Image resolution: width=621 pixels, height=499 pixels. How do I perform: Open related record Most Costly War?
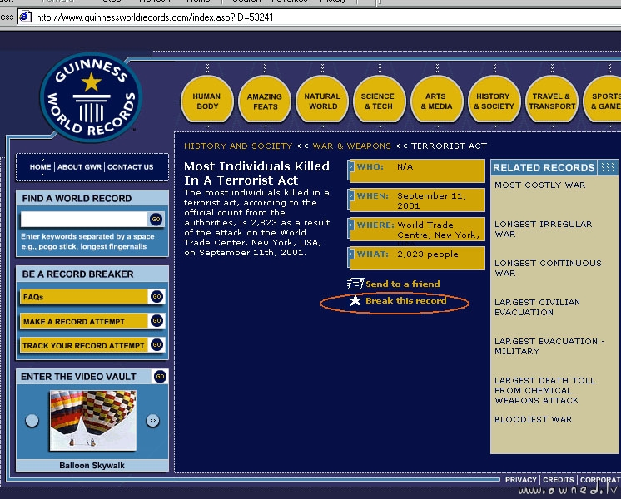pos(539,185)
